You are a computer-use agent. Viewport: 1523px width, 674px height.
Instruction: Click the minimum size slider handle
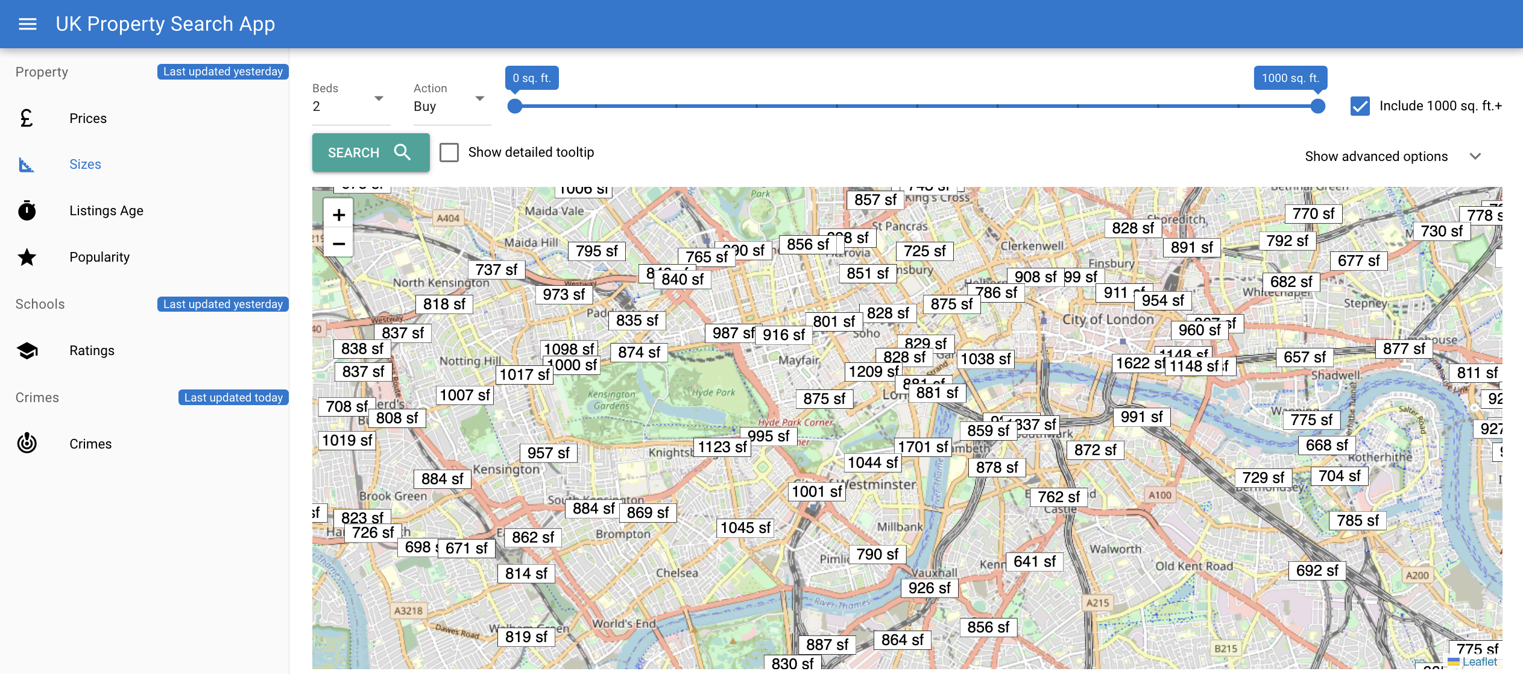click(x=514, y=106)
